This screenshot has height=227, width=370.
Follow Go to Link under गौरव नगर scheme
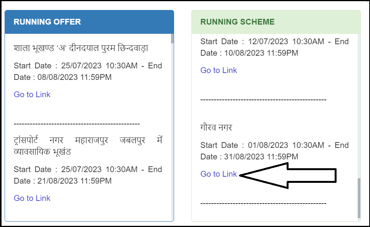219,174
